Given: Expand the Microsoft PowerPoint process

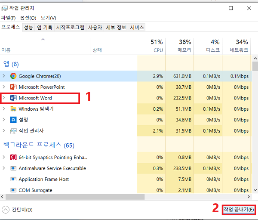Looking at the screenshot, I should (x=4, y=87).
